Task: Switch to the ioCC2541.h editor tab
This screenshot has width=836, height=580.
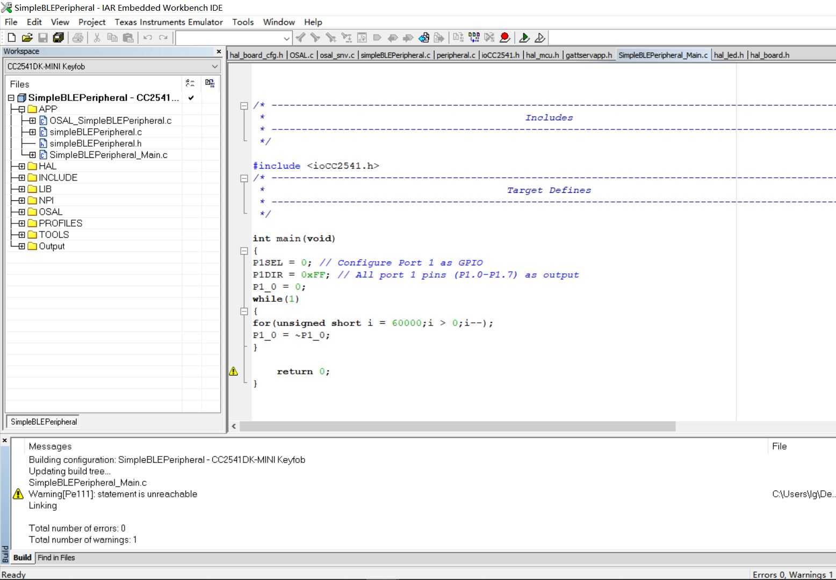Action: (x=500, y=55)
